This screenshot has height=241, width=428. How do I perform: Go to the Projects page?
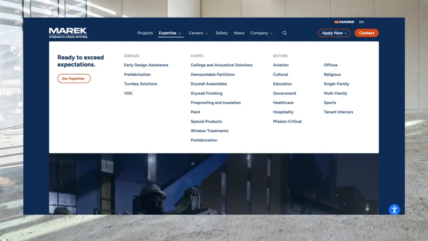pyautogui.click(x=145, y=33)
